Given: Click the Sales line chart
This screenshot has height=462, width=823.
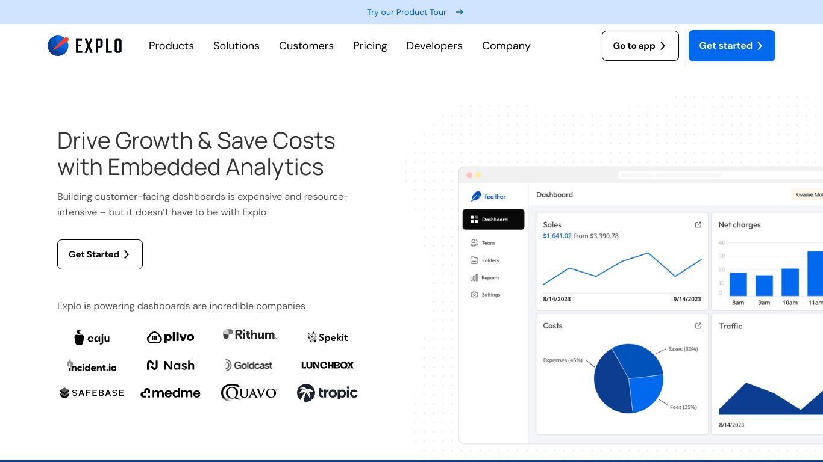Looking at the screenshot, I should click(x=622, y=269).
